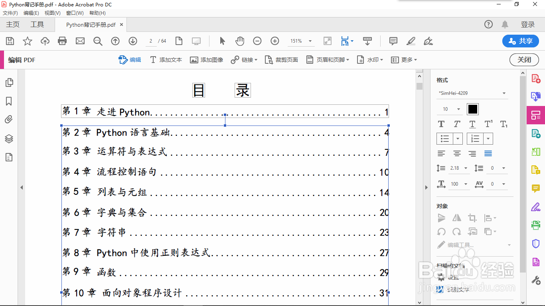The image size is (545, 306).
Task: Open the 视图(V) menu
Action: [x=53, y=13]
